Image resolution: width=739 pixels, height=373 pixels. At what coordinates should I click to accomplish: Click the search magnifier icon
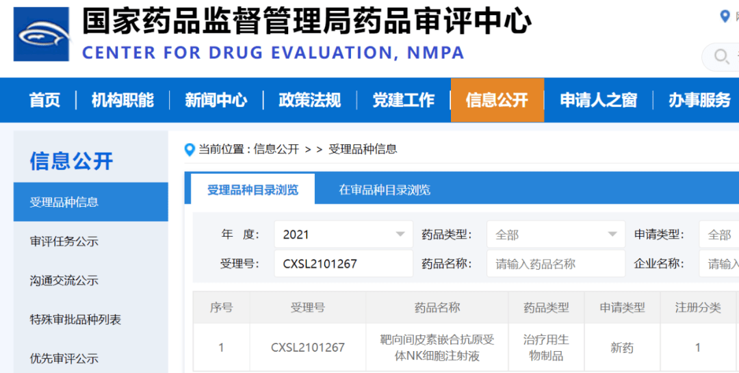tap(721, 56)
